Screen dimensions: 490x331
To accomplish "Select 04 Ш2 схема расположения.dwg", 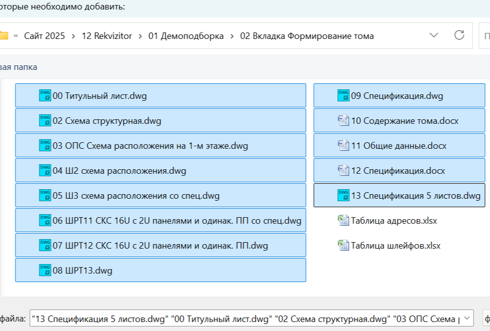I will [119, 171].
